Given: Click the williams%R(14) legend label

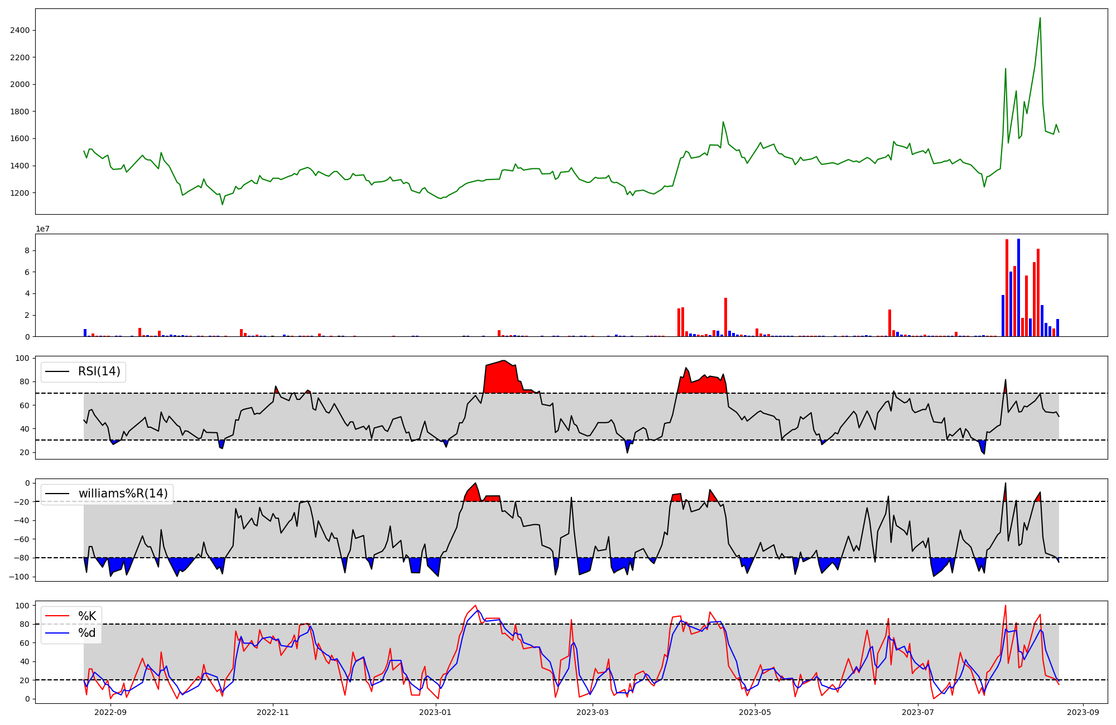Looking at the screenshot, I should 123,494.
